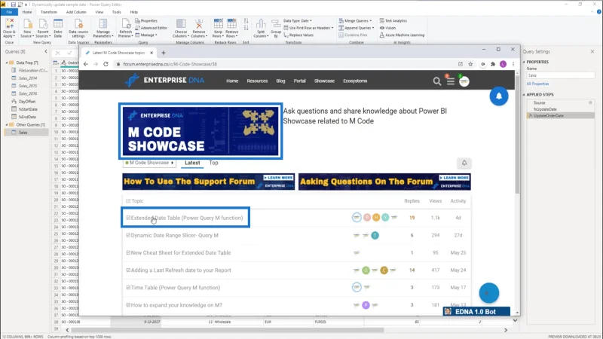Viewport: 603px width, 339px height.
Task: Click the category notification bell near Latest
Action: (x=464, y=163)
